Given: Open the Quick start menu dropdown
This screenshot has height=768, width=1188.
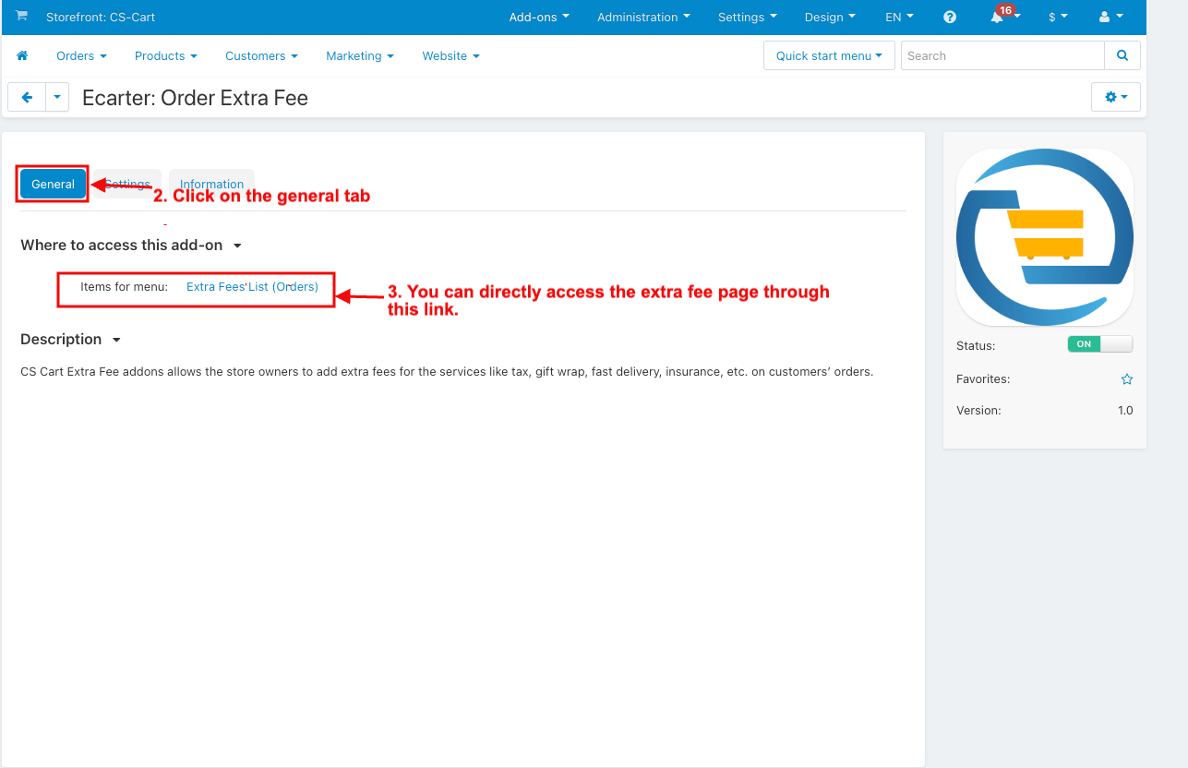Looking at the screenshot, I should 829,55.
